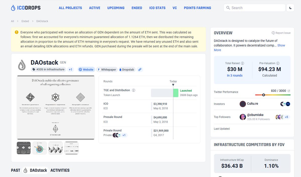Viewport: 301px width, 177px height.
Task: Click the search magnifier icon
Action: pyautogui.click(x=228, y=8)
